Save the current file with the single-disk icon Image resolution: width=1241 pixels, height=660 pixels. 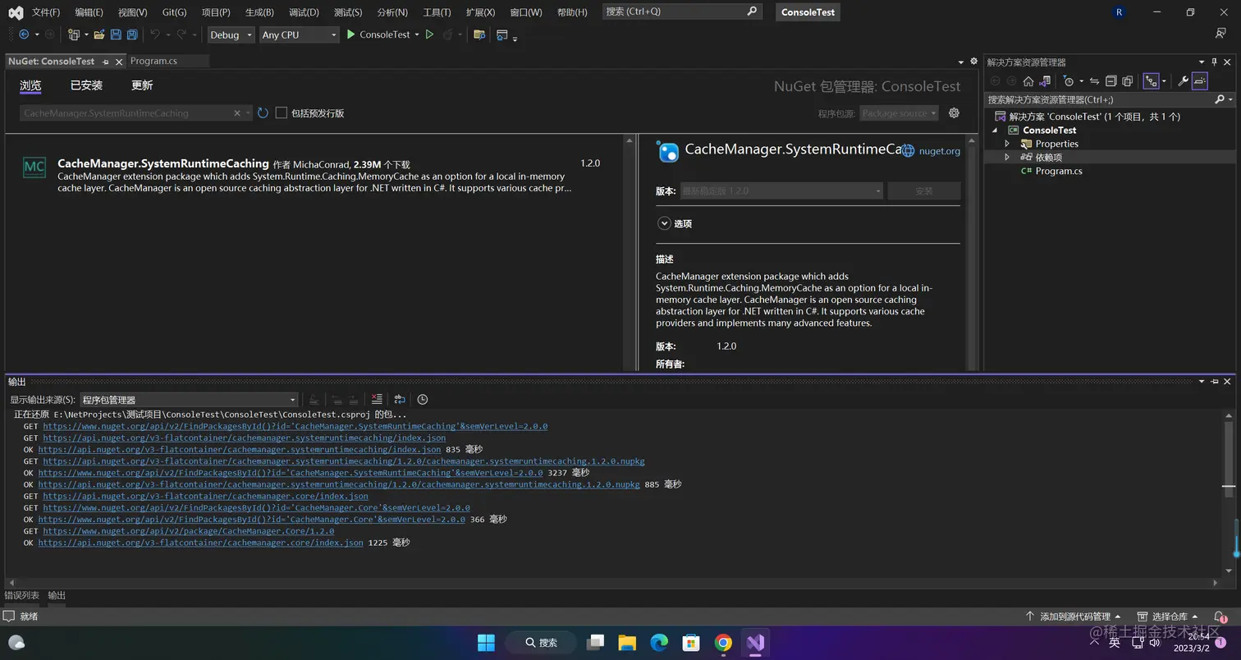click(116, 34)
